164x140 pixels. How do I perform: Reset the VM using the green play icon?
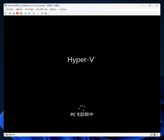29,13
